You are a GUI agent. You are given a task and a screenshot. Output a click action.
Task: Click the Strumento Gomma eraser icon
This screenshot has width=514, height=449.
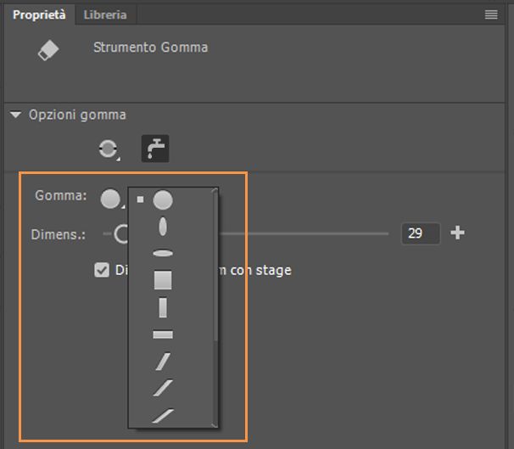(x=48, y=50)
